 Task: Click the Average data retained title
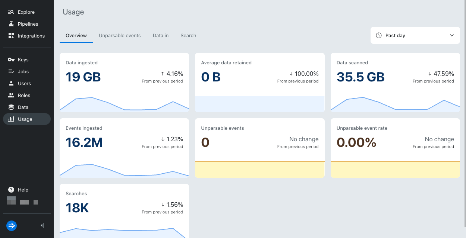coord(226,63)
